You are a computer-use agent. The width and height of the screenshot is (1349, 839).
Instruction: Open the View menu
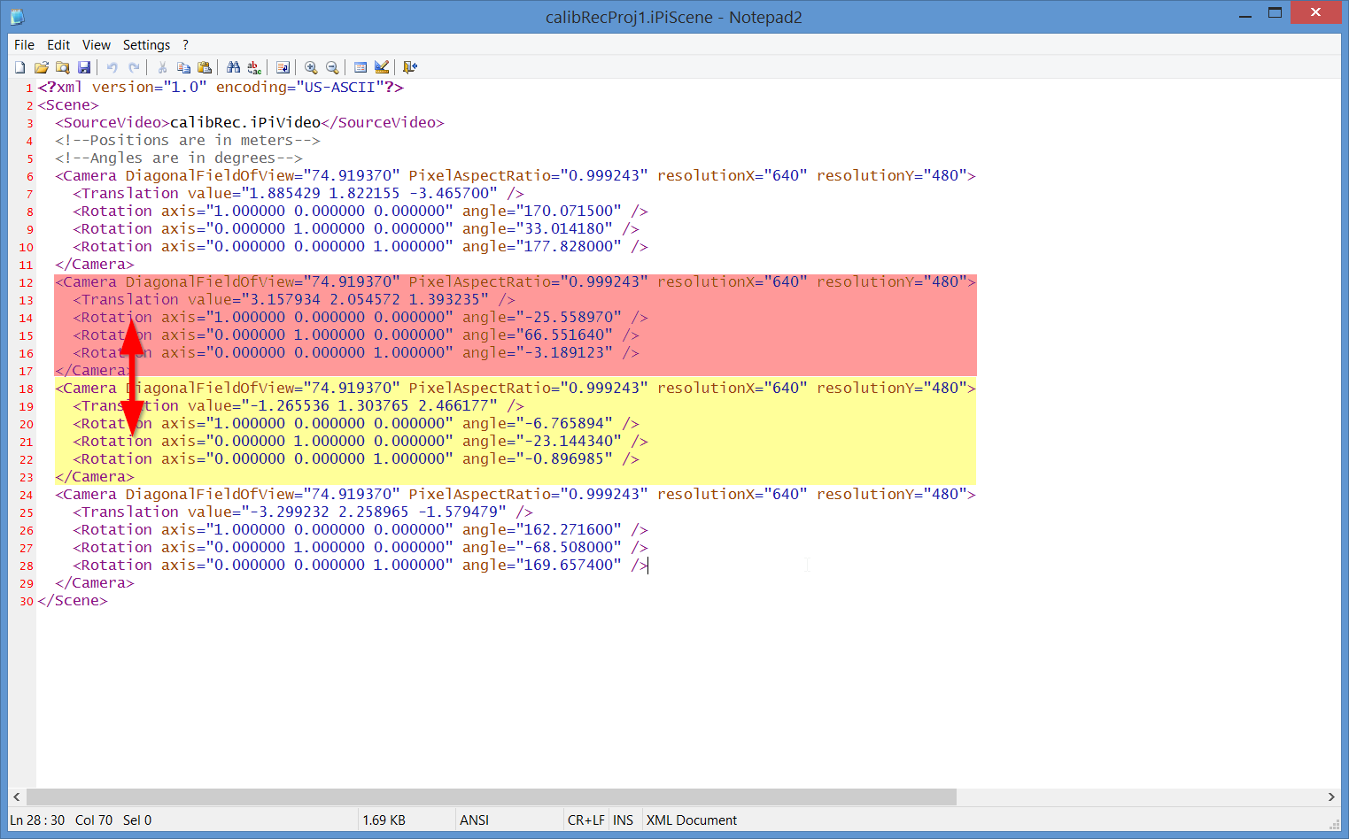click(x=97, y=44)
